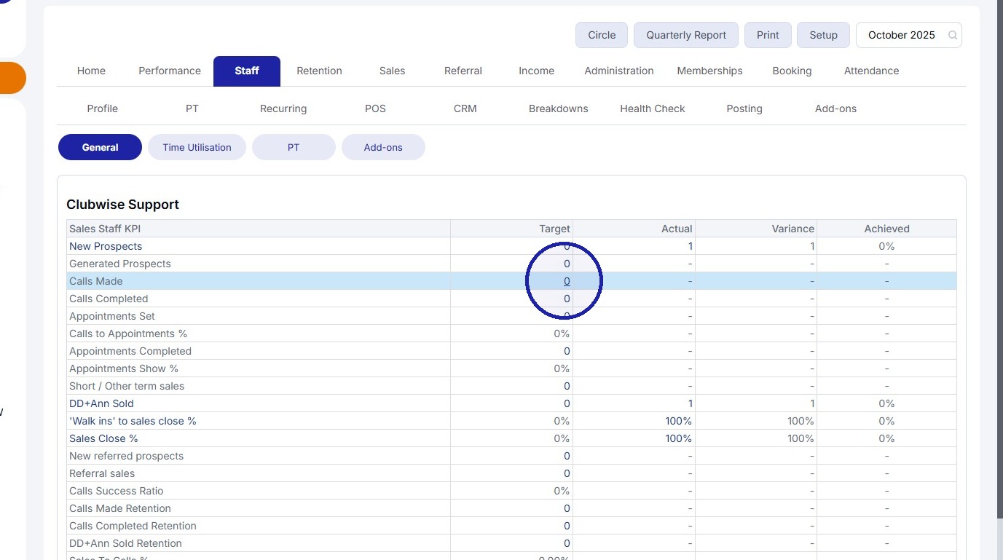
Task: Click the 'Walk ins' to sales close % label
Action: click(x=133, y=421)
